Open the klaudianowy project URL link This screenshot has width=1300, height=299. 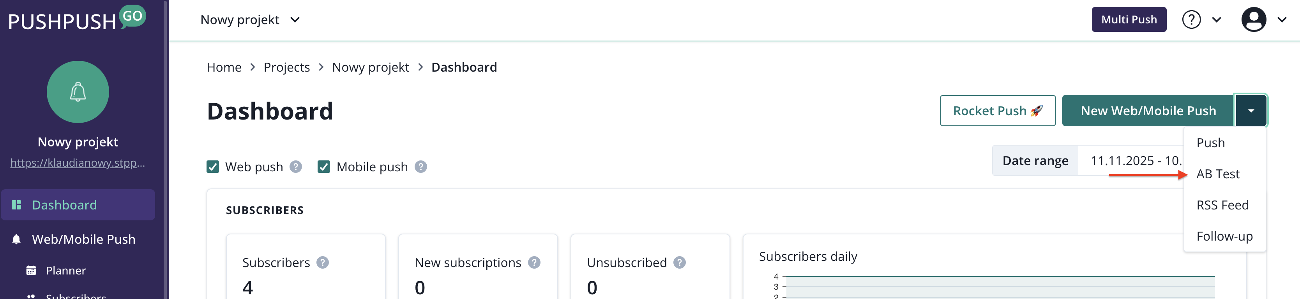[x=78, y=163]
